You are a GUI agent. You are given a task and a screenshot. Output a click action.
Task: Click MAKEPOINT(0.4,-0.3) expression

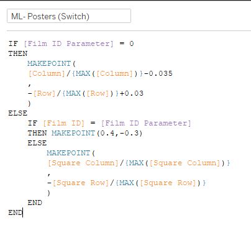click(x=97, y=133)
